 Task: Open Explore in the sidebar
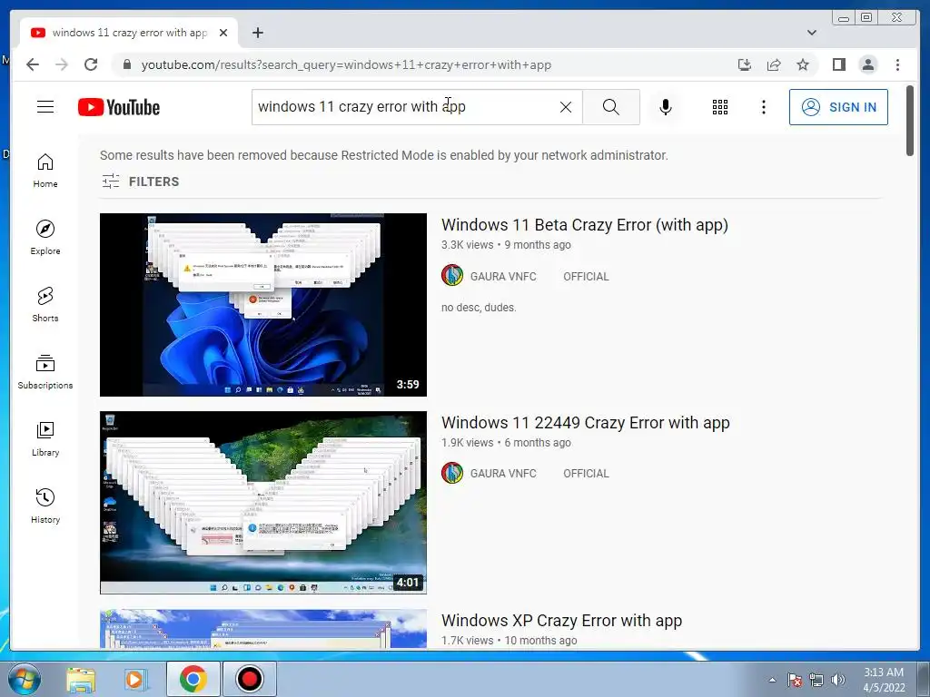pos(45,238)
